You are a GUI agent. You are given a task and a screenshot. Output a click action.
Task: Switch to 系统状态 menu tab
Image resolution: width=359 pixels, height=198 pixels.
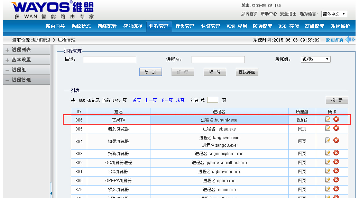point(81,26)
